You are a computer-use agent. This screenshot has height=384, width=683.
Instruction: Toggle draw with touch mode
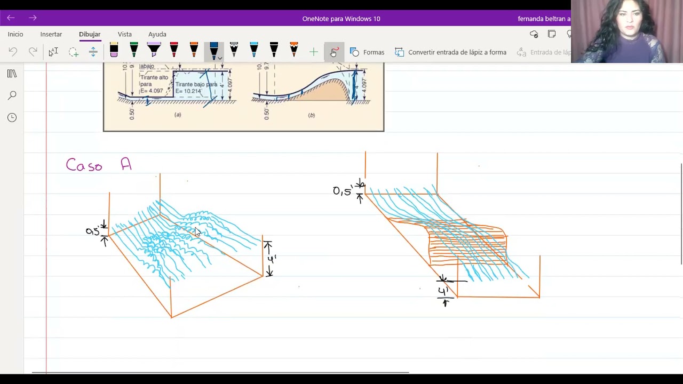pos(334,52)
